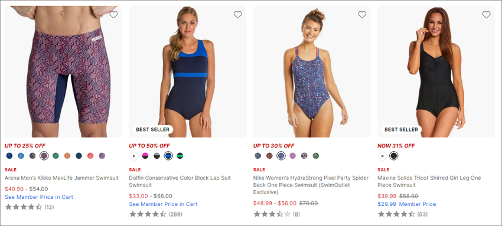Favorite the Arena Men's Jammer with heart icon
The width and height of the screenshot is (502, 226).
(113, 15)
